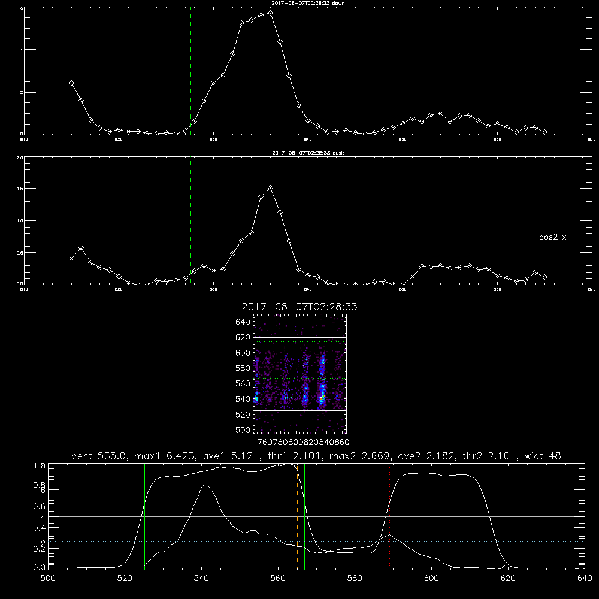Image resolution: width=599 pixels, height=599 pixels.
Task: Click the '500' x-axis label of bottom plot
Action: (48, 579)
